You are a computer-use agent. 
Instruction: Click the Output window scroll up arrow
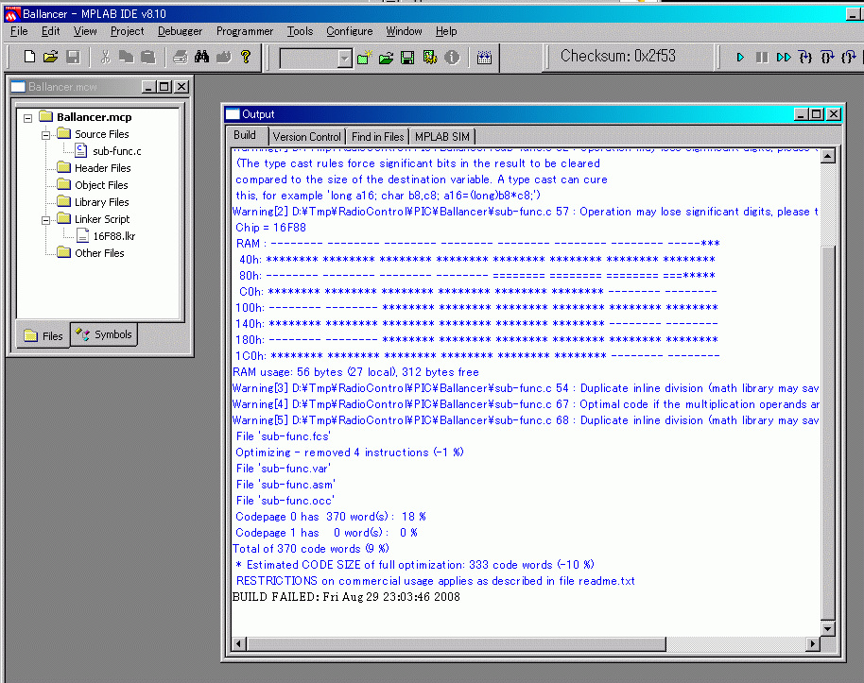tap(828, 157)
